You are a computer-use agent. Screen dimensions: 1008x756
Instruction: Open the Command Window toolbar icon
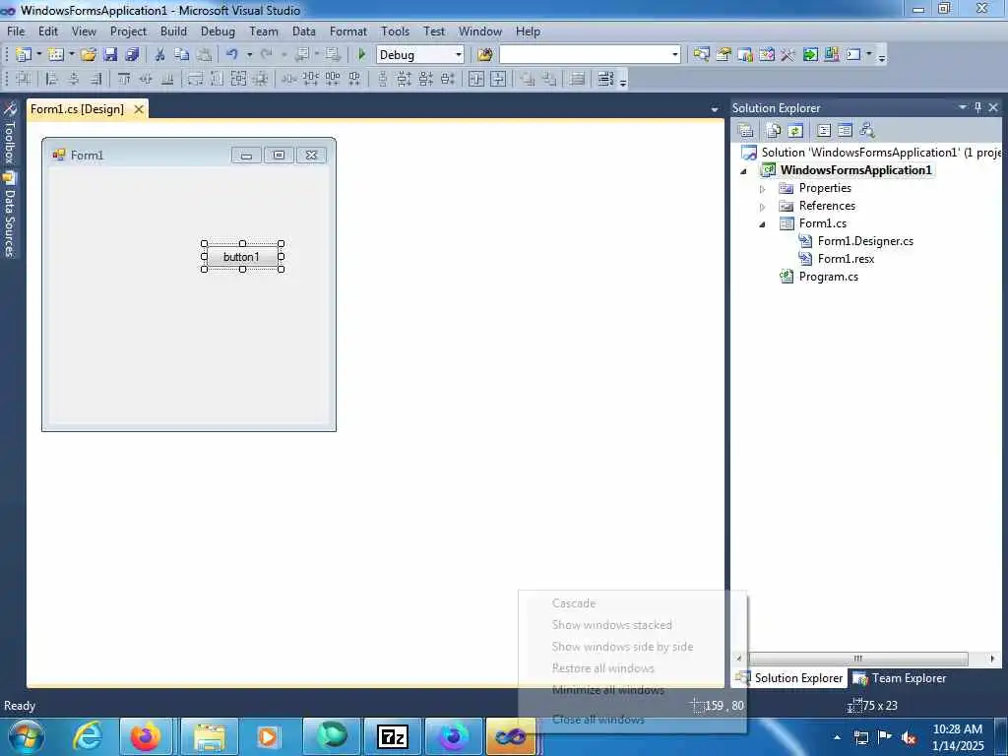[x=853, y=55]
